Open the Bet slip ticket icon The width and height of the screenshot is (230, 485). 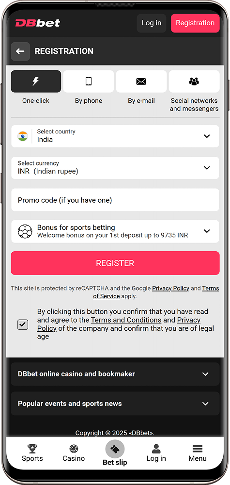(115, 449)
